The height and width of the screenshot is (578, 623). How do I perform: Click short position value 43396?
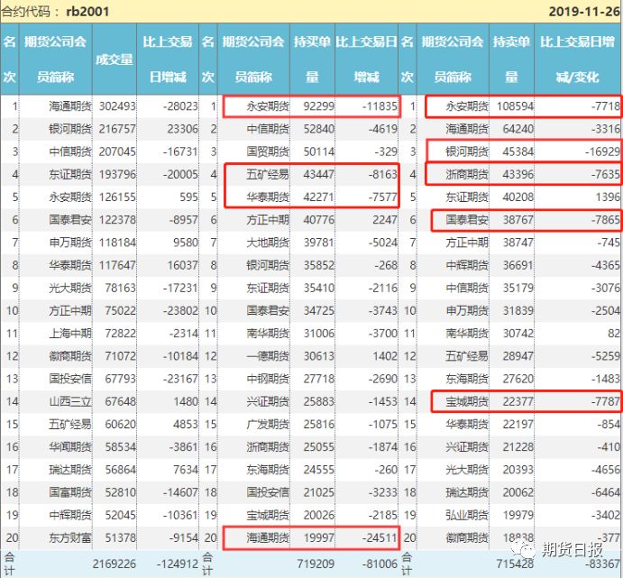tap(518, 174)
